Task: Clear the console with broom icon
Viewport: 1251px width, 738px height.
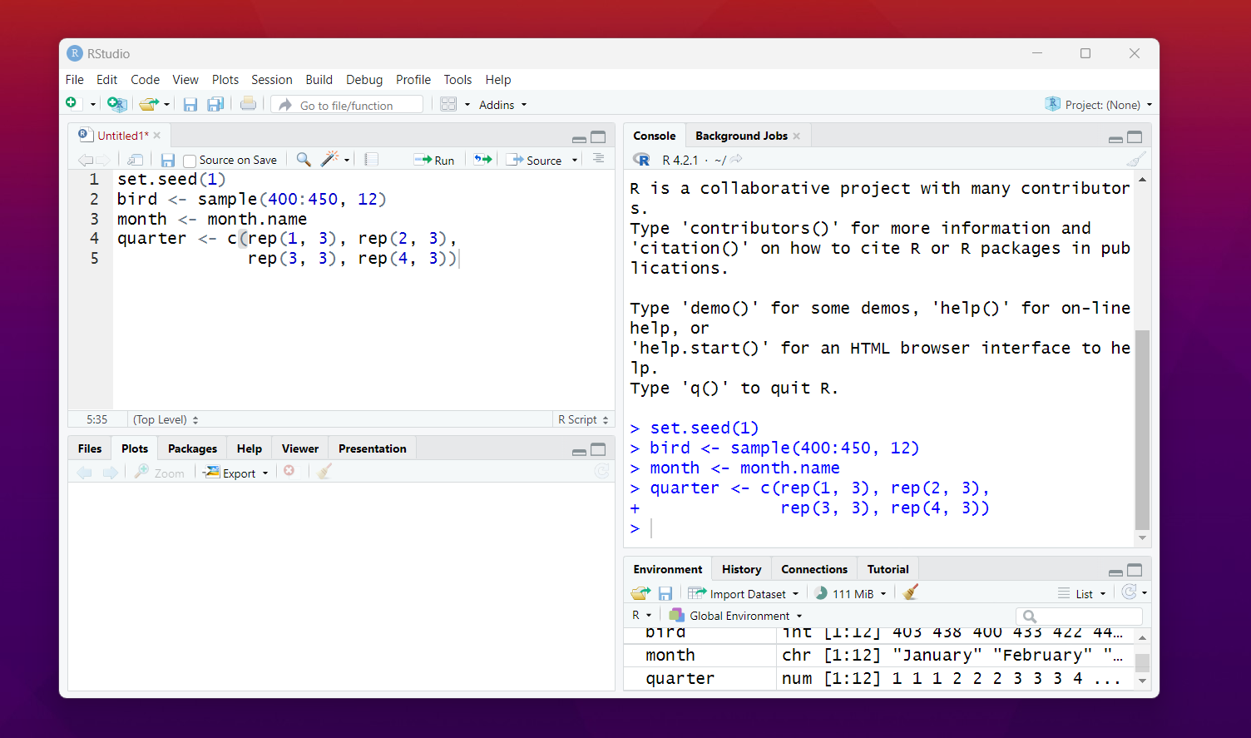Action: tap(1136, 159)
